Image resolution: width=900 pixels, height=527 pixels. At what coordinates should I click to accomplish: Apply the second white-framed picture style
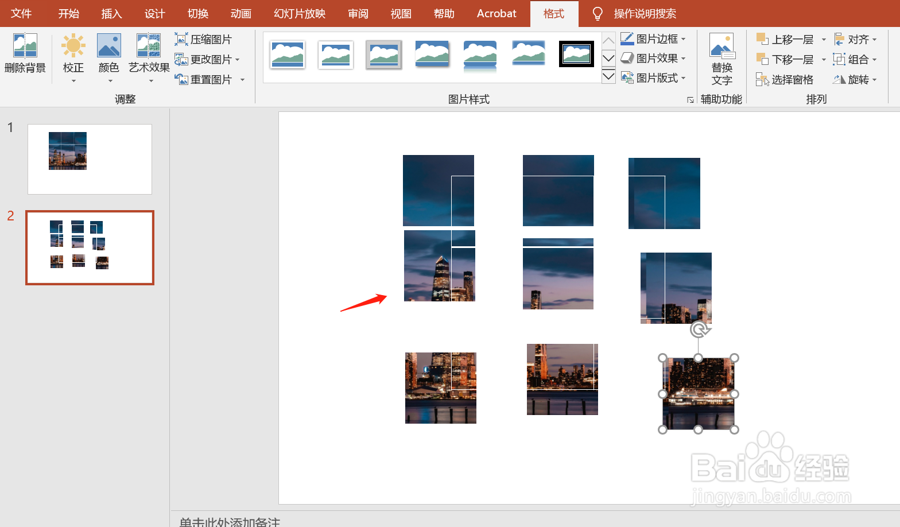point(336,55)
